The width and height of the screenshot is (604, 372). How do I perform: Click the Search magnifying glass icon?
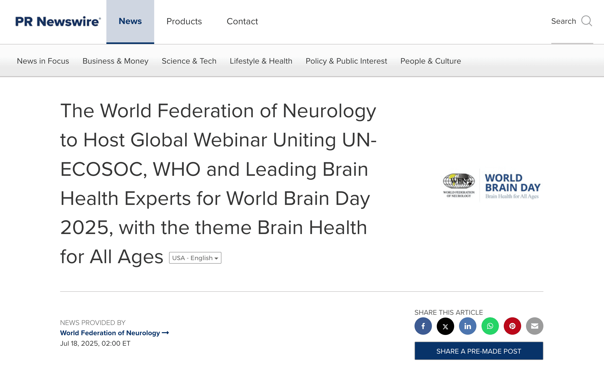click(x=587, y=21)
